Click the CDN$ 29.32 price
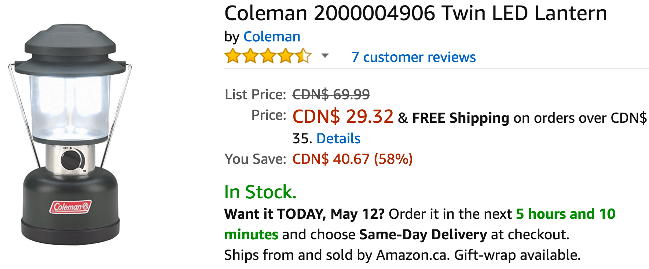The height and width of the screenshot is (269, 649). 343,117
